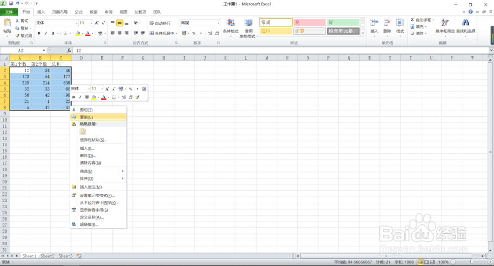Image resolution: width=494 pixels, height=266 pixels.
Task: Expand the cell styles gallery more arrow
Action: (x=363, y=33)
